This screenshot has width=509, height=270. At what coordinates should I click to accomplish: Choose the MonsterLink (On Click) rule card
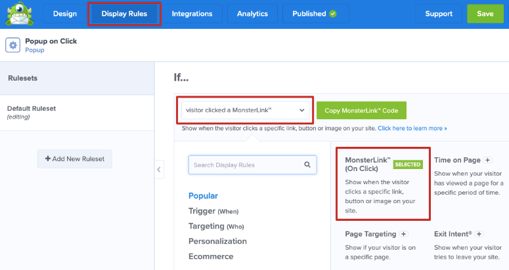click(383, 185)
